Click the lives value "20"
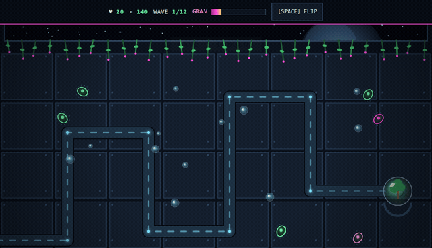The height and width of the screenshot is (248, 432). point(120,12)
